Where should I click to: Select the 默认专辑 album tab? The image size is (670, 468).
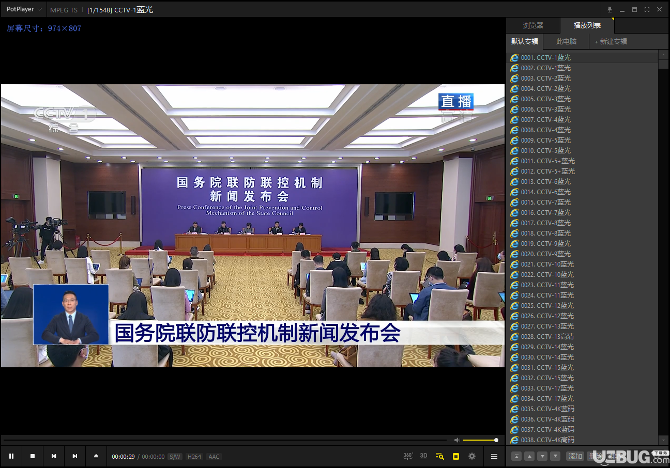(x=525, y=41)
